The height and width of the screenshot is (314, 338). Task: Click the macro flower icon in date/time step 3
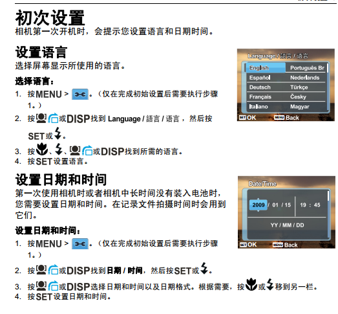tap(251, 284)
